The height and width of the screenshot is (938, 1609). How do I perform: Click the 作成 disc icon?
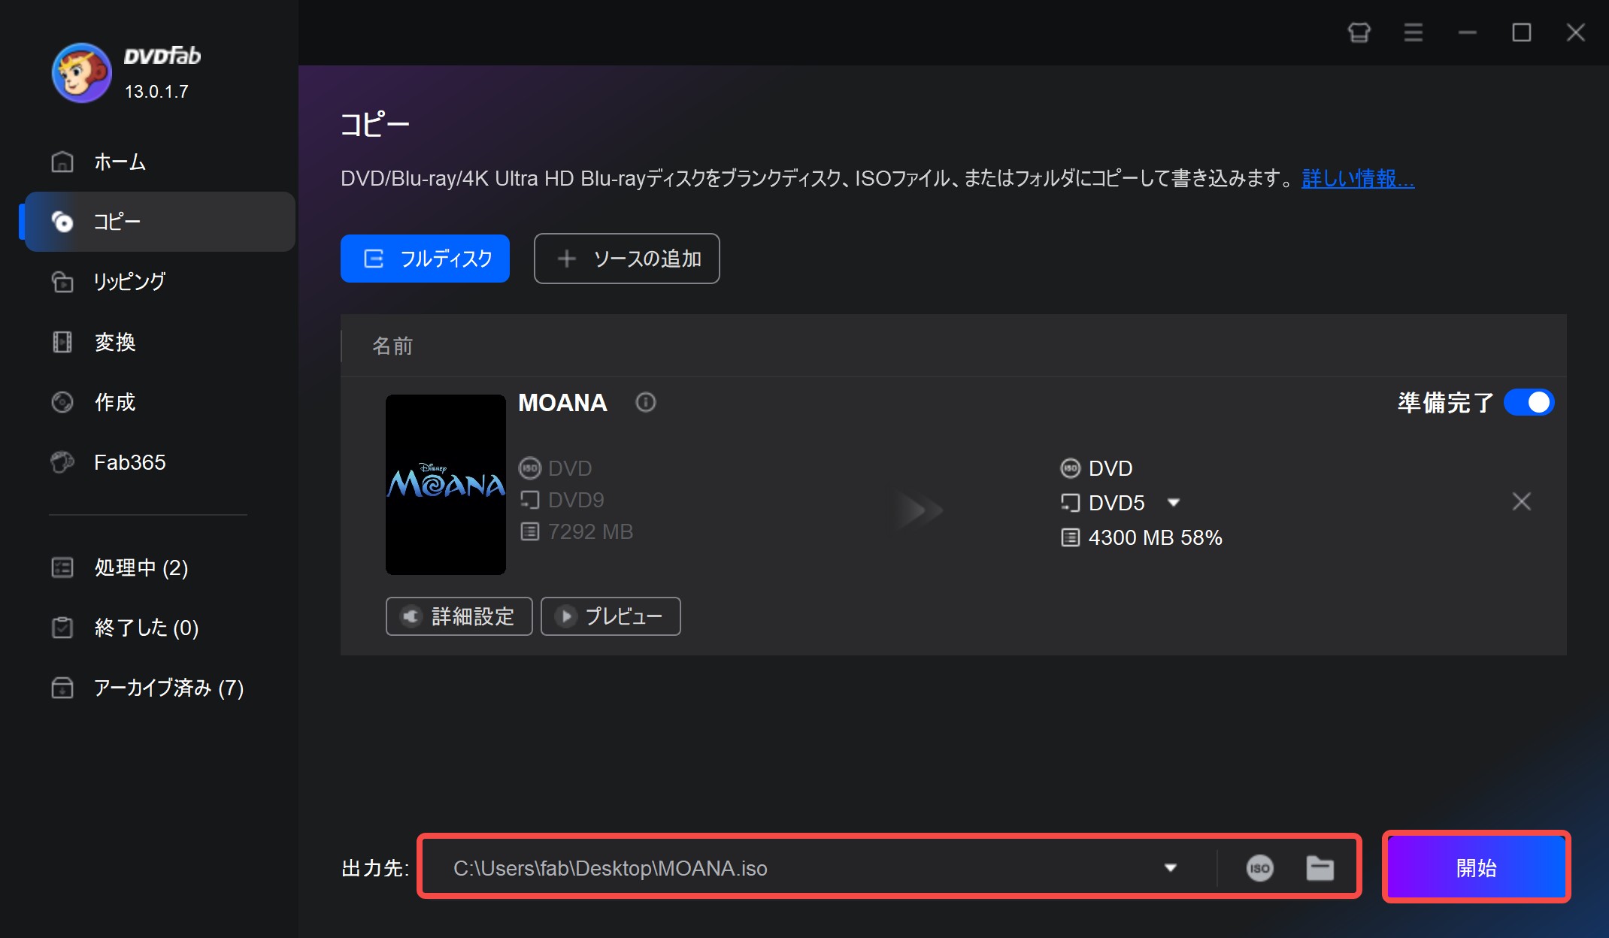tap(62, 402)
